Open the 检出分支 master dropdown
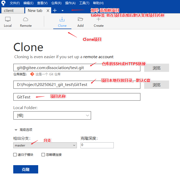The image size is (180, 181). pos(45,145)
